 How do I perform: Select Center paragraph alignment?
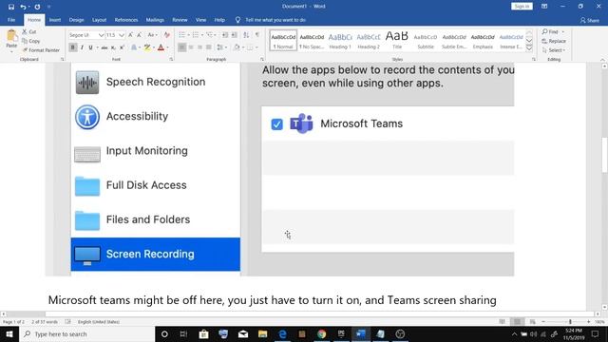pos(191,47)
